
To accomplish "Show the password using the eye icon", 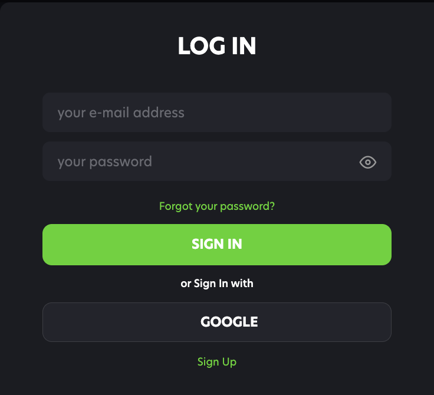I will tap(368, 162).
